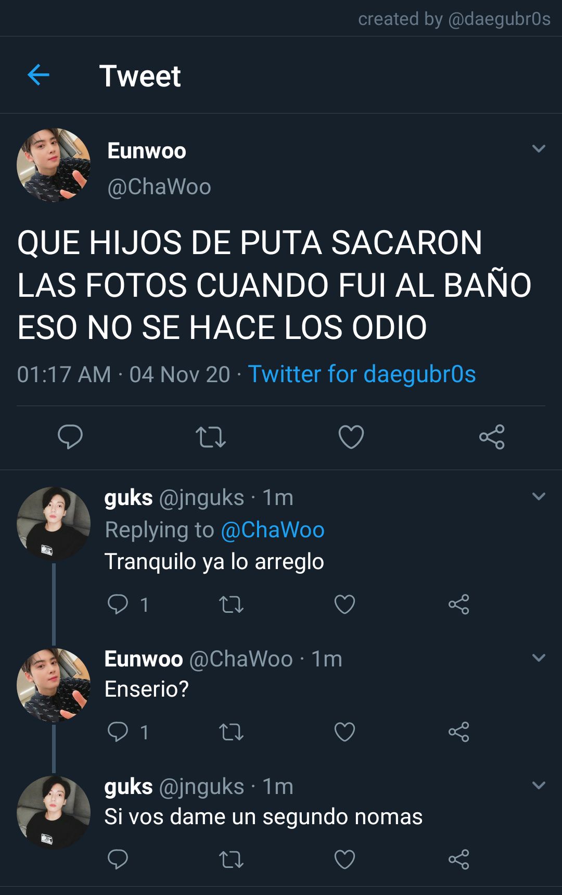Reply to Eunwoo's main tweet
Viewport: 562px width, 895px height.
[x=70, y=436]
